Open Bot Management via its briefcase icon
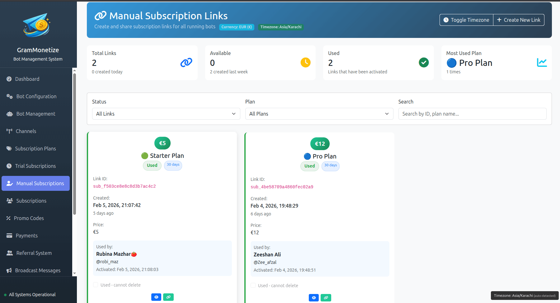The height and width of the screenshot is (303, 560). click(9, 114)
